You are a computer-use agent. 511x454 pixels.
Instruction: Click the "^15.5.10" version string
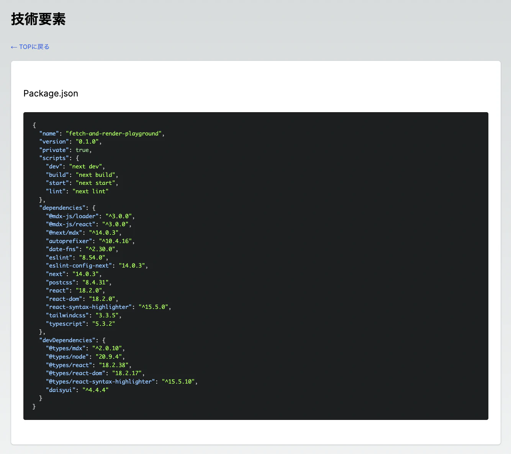click(179, 382)
